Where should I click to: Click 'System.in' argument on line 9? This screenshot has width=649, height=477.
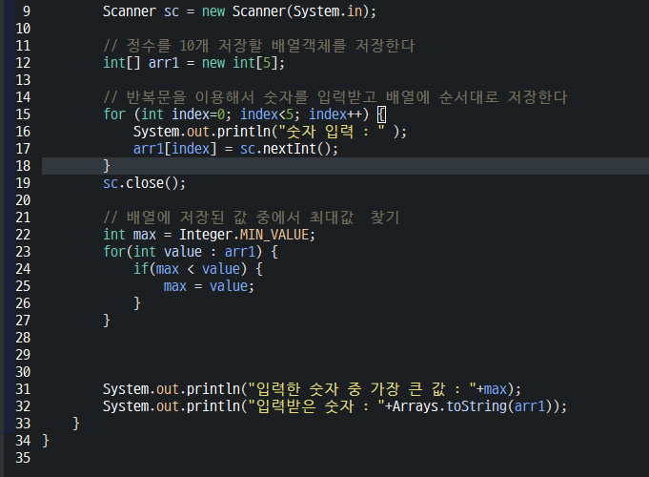click(328, 11)
